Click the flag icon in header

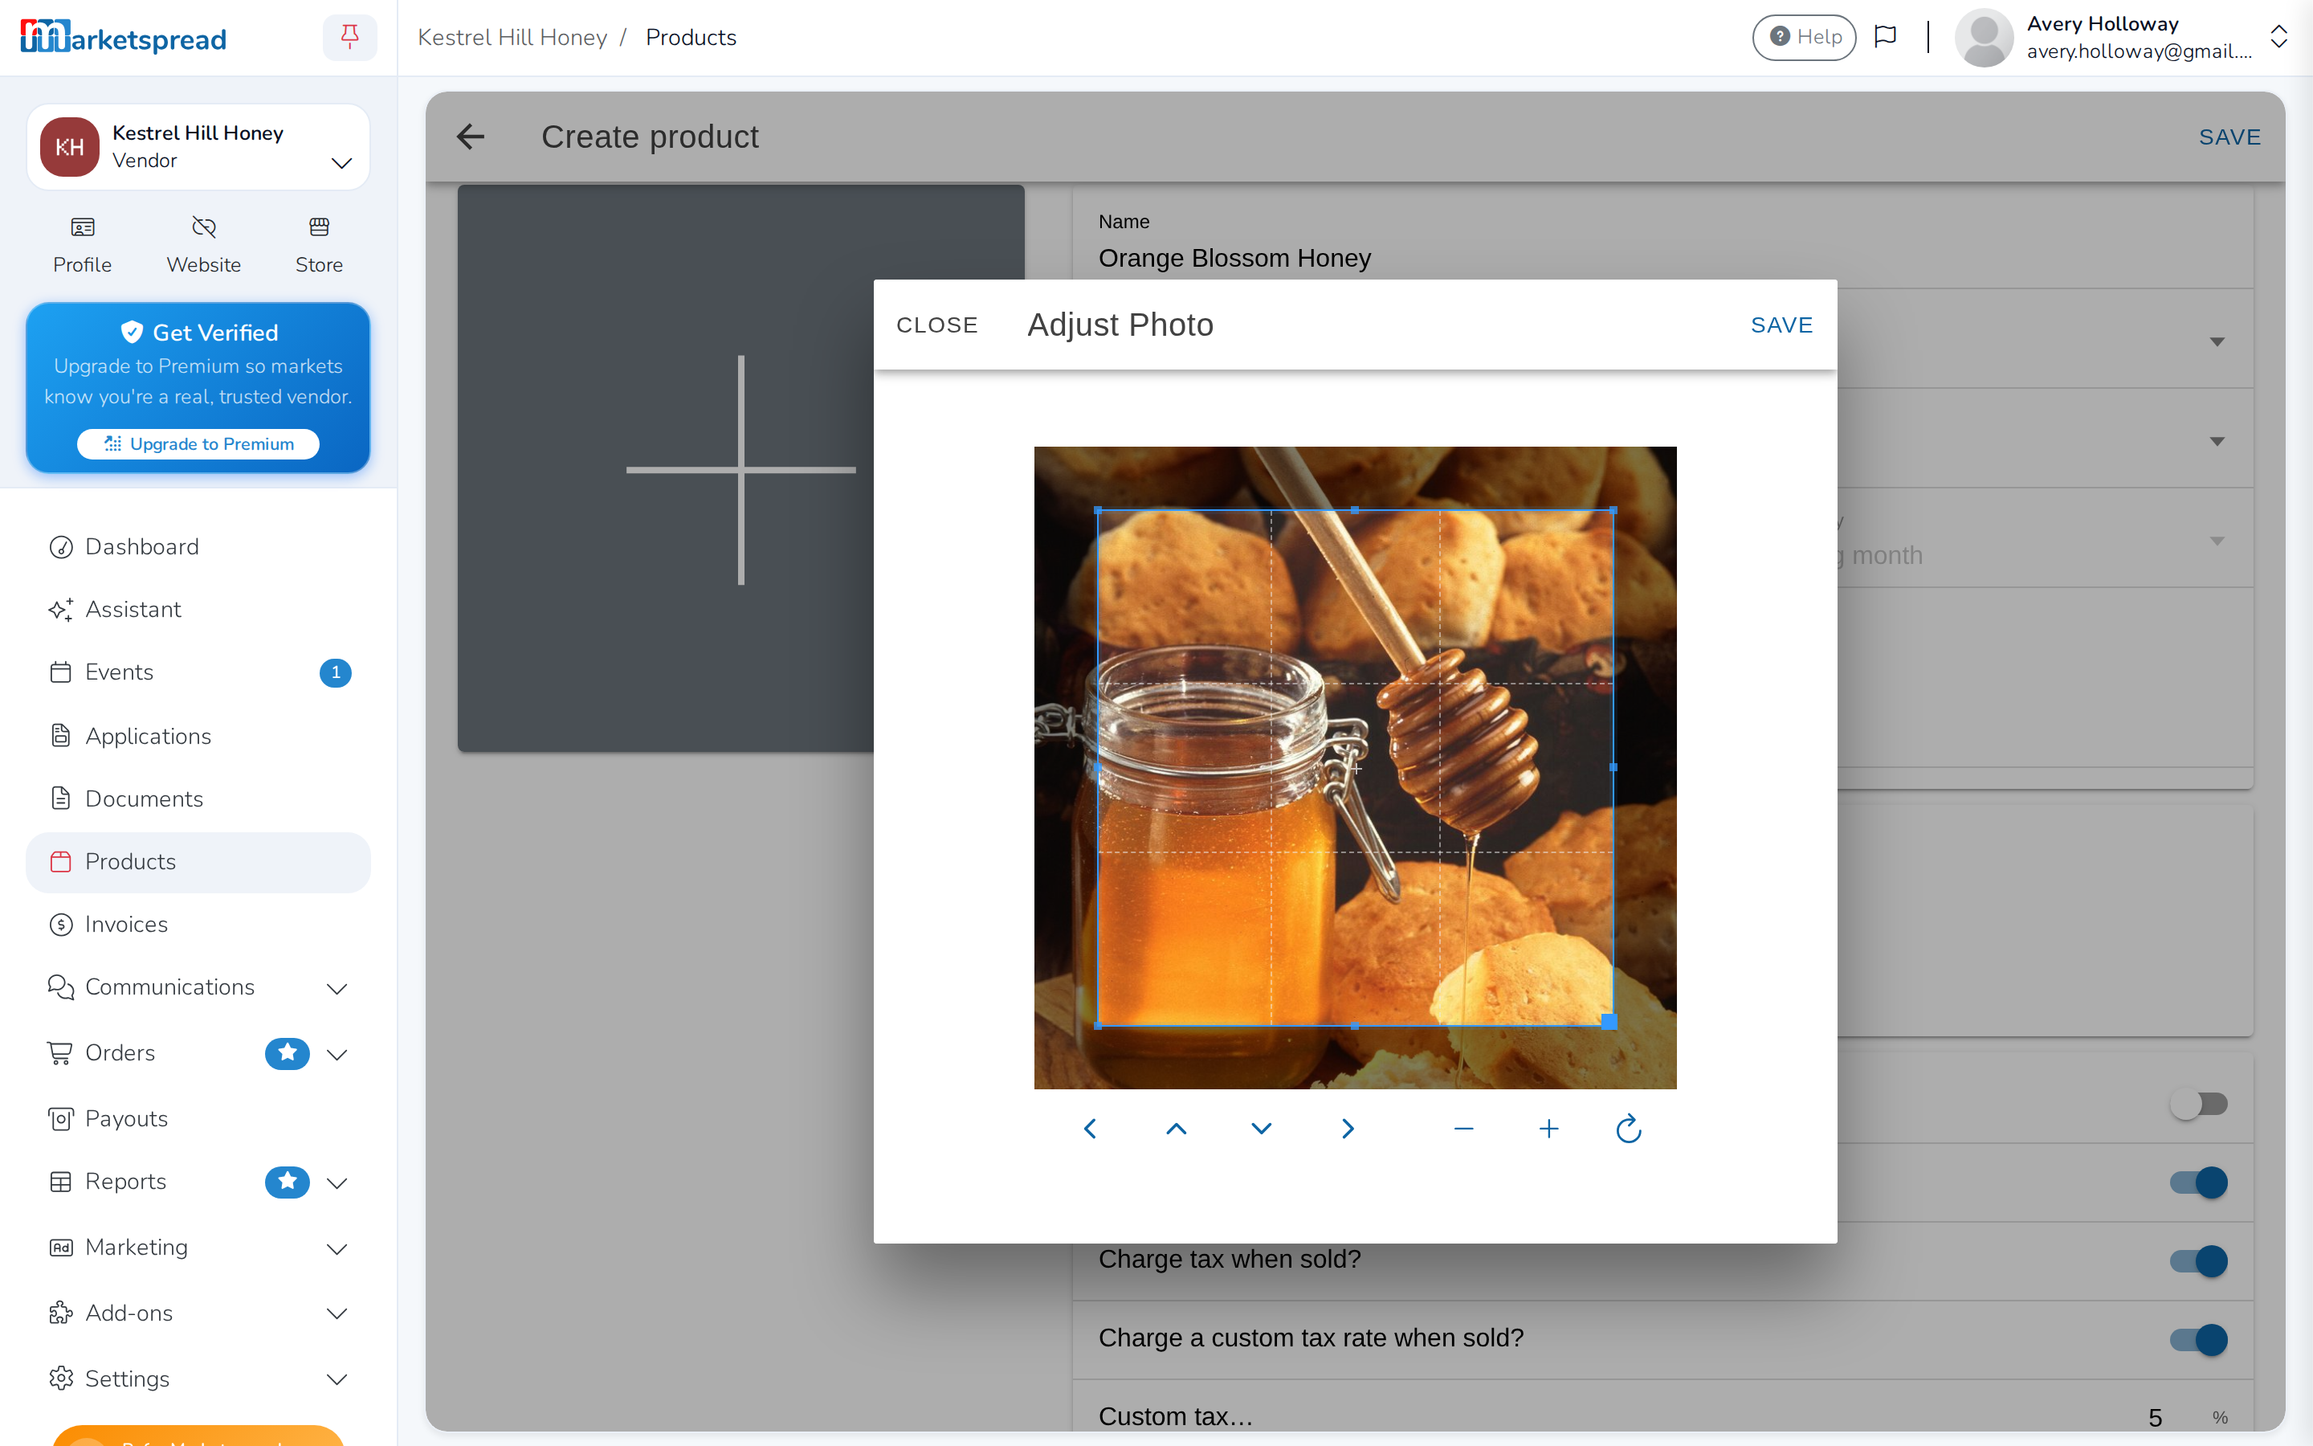(1885, 37)
